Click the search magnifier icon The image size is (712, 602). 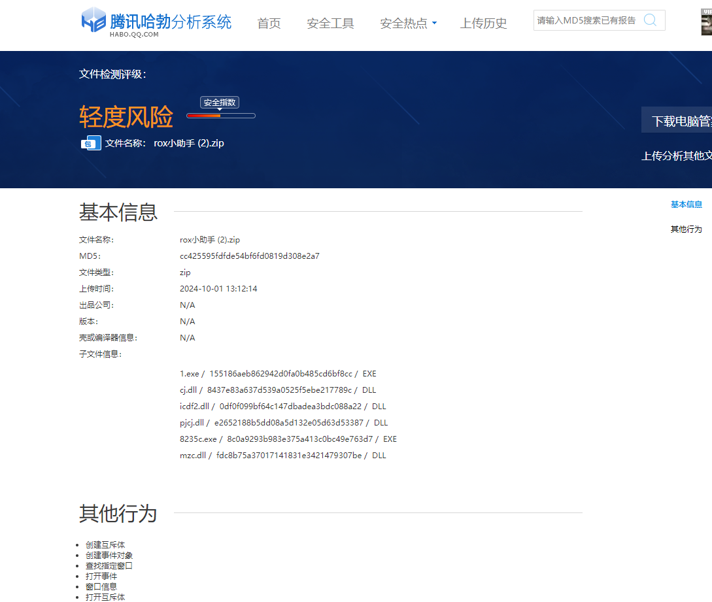(650, 20)
